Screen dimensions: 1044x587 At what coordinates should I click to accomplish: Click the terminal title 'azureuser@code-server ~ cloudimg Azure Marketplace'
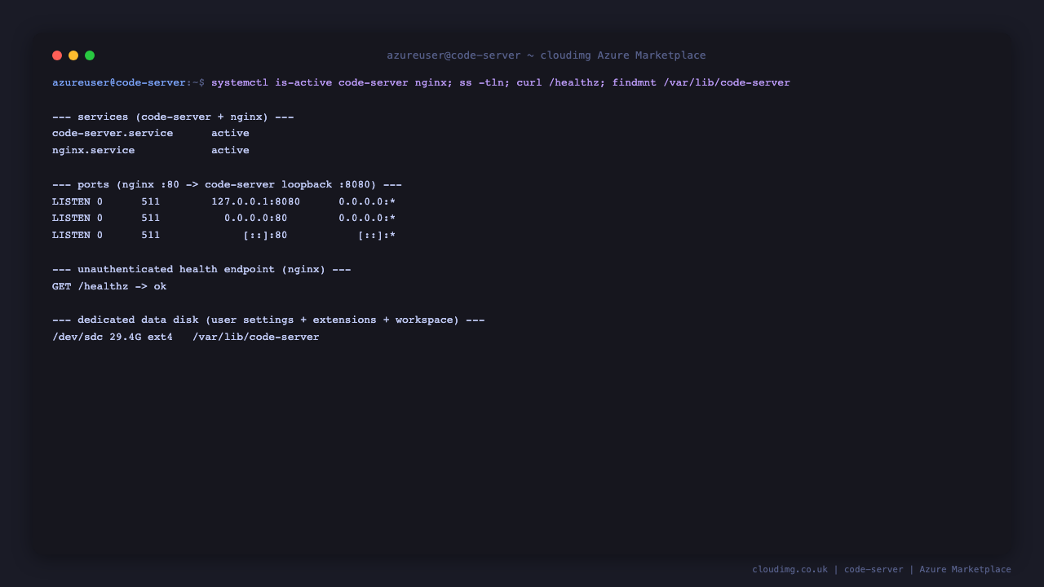(x=546, y=55)
